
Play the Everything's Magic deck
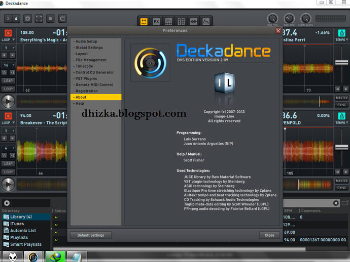click(x=8, y=102)
